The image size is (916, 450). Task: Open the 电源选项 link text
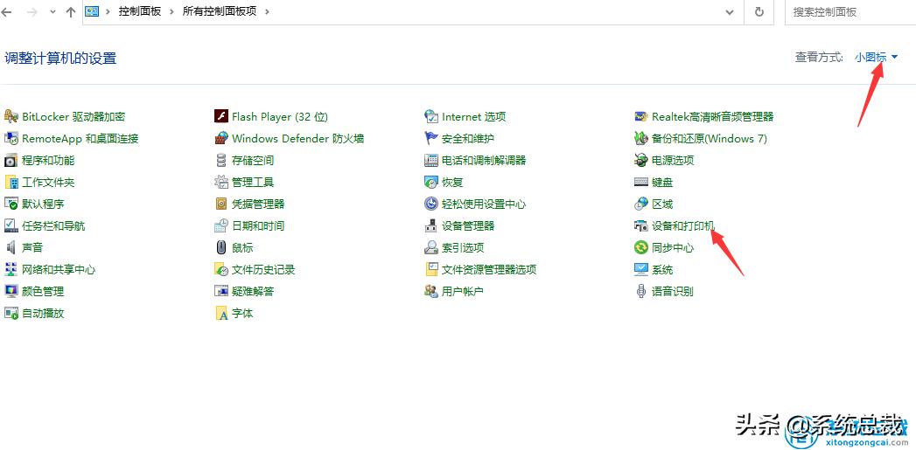673,161
